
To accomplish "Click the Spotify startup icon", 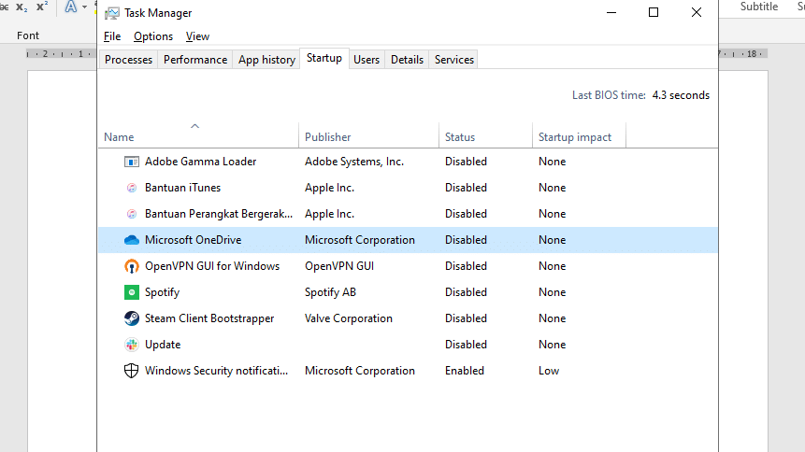I will tap(132, 292).
